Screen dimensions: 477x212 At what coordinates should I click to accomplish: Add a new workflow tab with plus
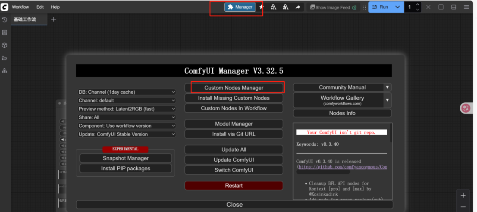pyautogui.click(x=53, y=19)
